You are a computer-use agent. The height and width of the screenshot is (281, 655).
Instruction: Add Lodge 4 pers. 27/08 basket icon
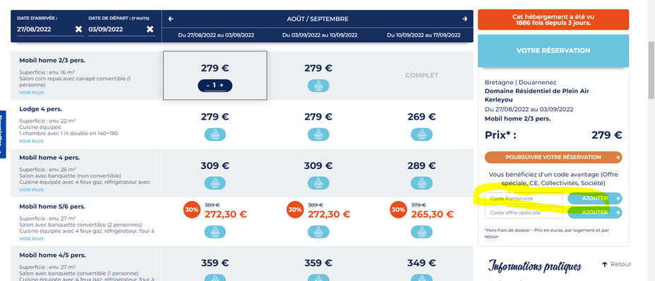pyautogui.click(x=215, y=135)
